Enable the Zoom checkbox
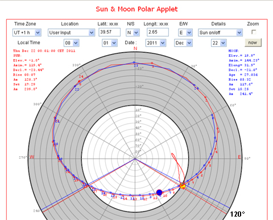The height and width of the screenshot is (220, 273). tap(254, 32)
